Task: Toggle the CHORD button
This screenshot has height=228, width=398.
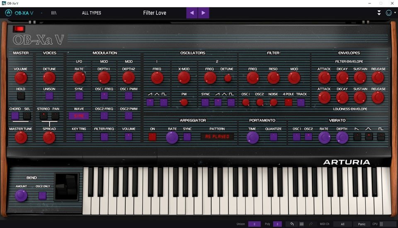Action: (15, 116)
